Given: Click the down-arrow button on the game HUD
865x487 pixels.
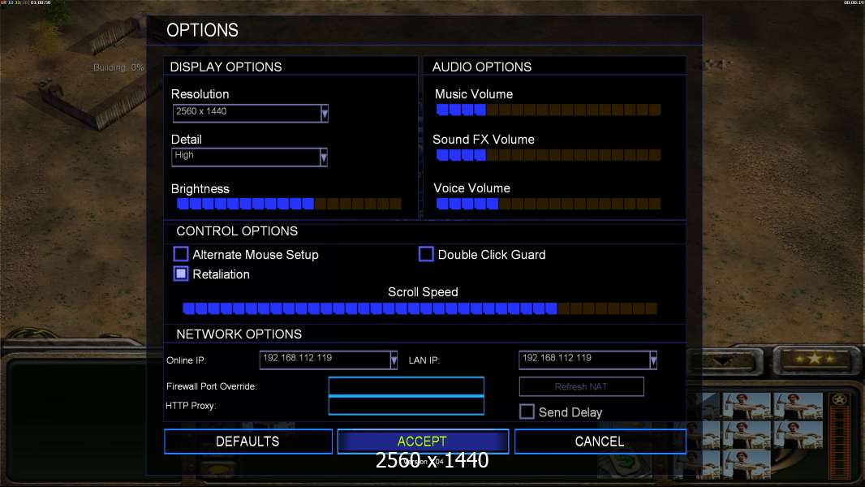Looking at the screenshot, I should tap(723, 362).
